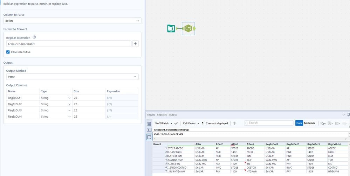Edit the RegExOut1 name cell
Image resolution: width=350 pixels, height=176 pixels.
coord(23,98)
